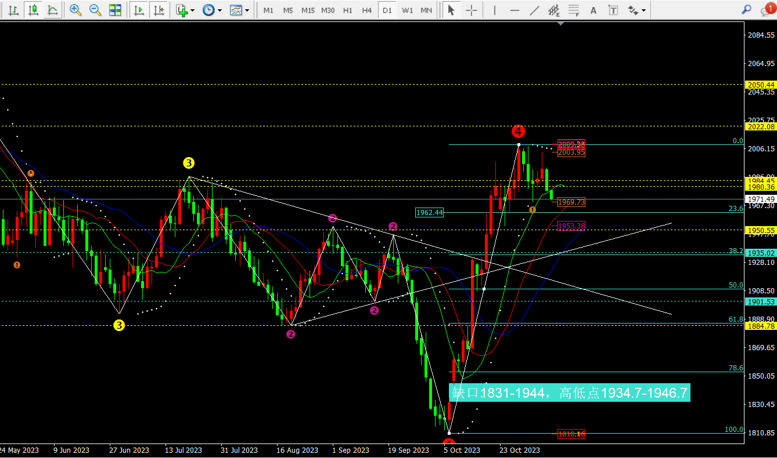Toggle chart auto scroll

pos(138,10)
